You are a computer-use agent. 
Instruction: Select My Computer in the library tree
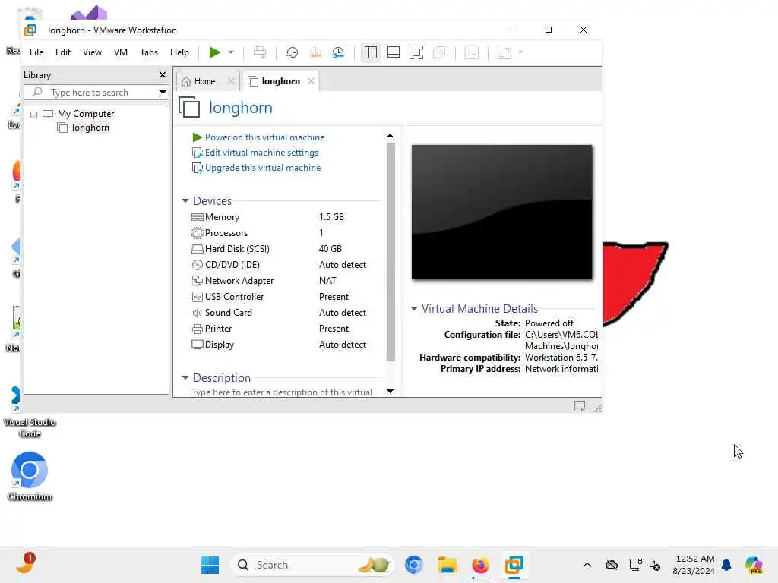coord(86,114)
